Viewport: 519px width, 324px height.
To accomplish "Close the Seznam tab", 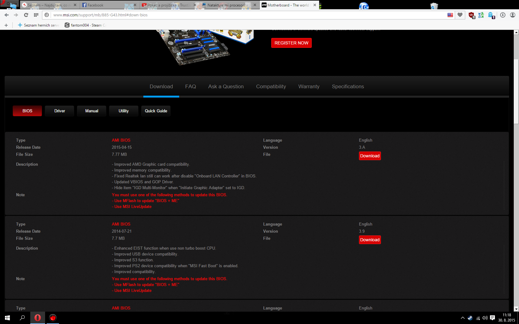I will (75, 5).
